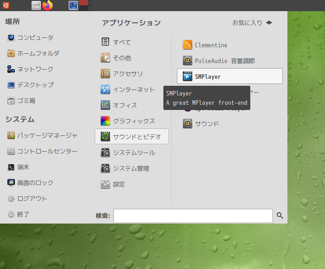Open ネットワーク network icon
This screenshot has height=269, width=325.
(x=11, y=69)
